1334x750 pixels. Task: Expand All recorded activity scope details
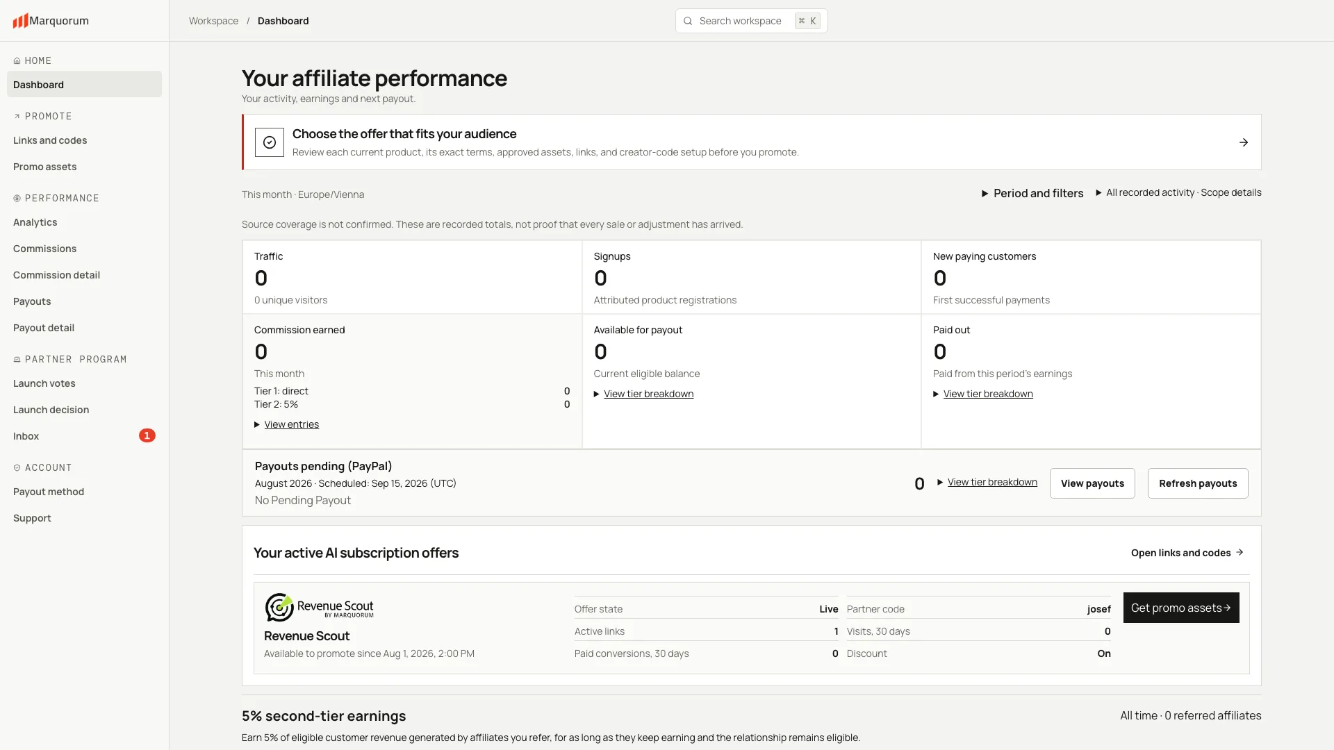(1179, 192)
